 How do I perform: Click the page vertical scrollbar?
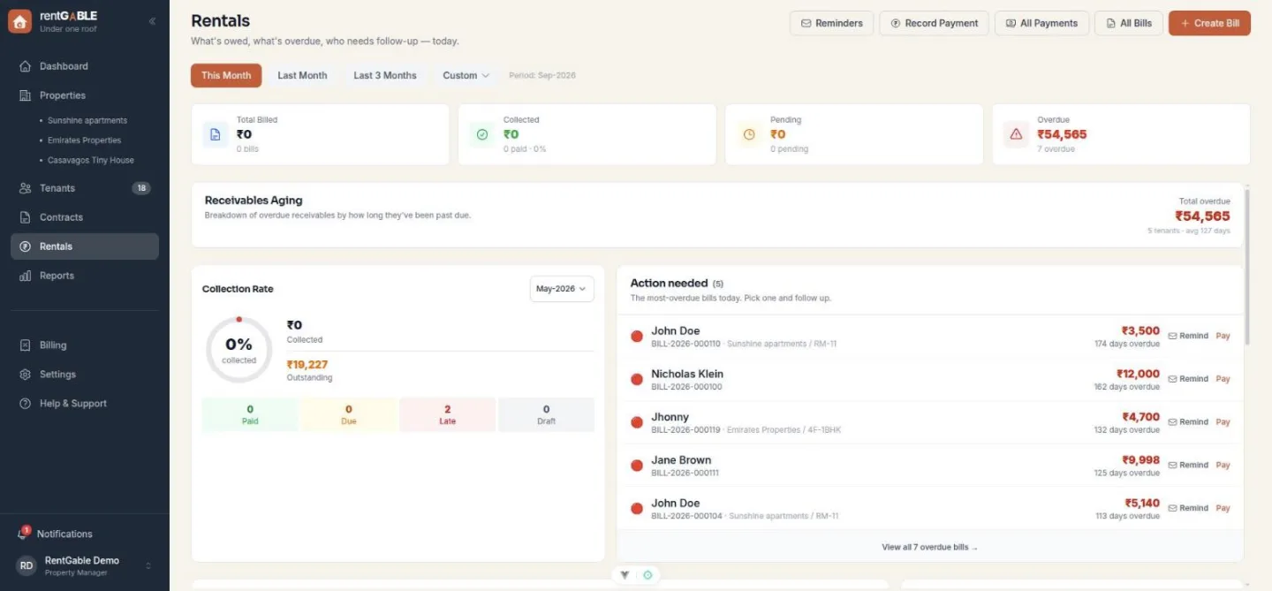1247,265
